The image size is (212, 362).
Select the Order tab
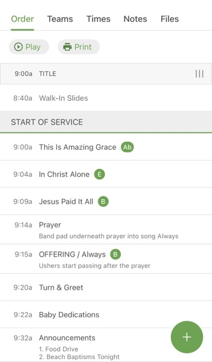click(22, 19)
